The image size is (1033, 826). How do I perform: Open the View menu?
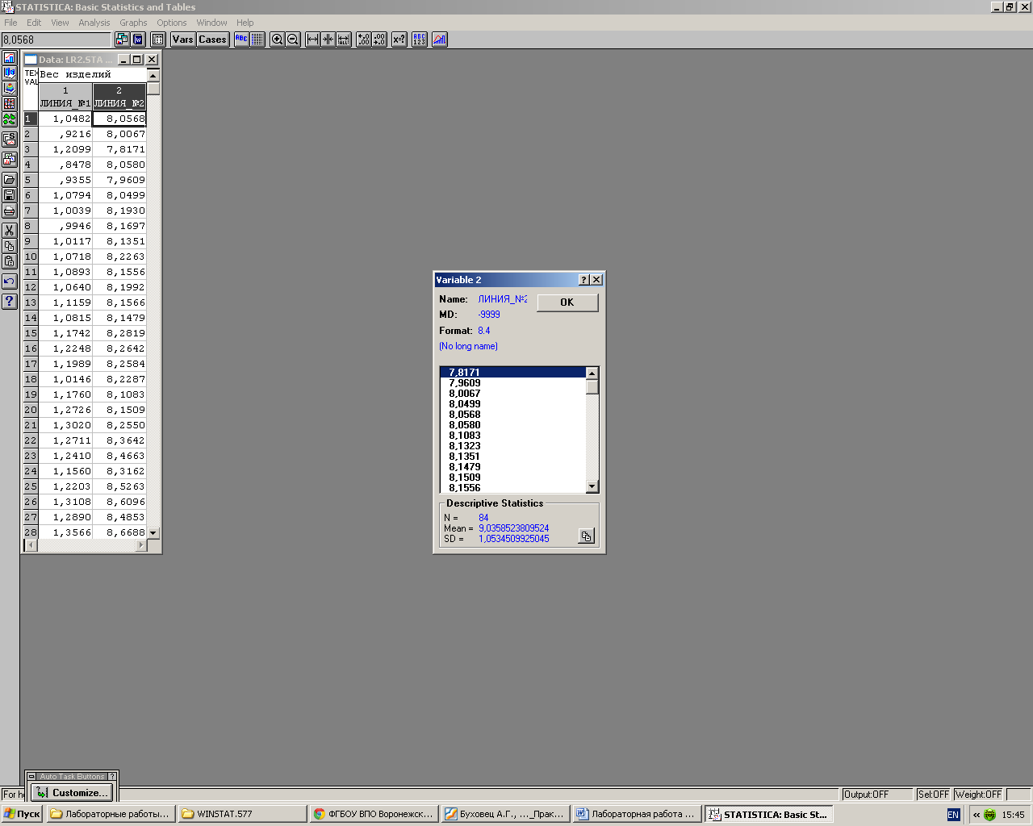click(x=60, y=23)
